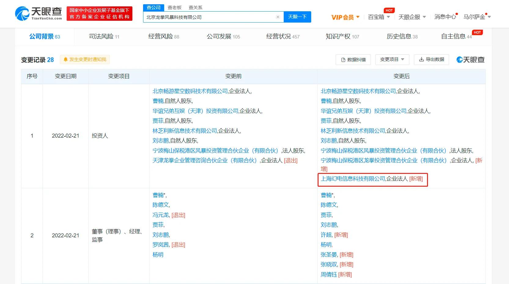The height and width of the screenshot is (284, 509).
Task: Clear the search box using the X icon
Action: click(278, 17)
